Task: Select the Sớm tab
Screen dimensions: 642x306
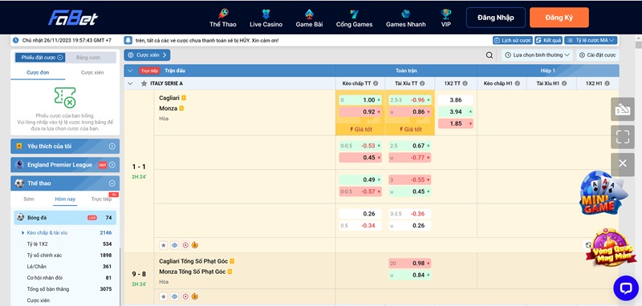Action: pos(29,199)
